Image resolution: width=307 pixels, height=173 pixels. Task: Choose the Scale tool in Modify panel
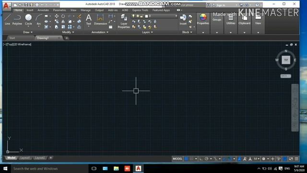click(63, 27)
